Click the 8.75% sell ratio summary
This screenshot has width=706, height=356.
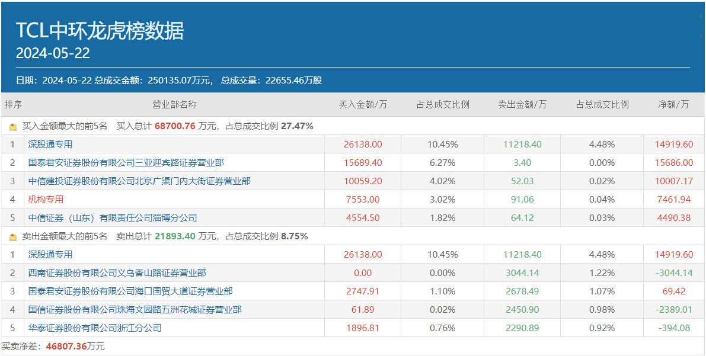click(x=295, y=236)
